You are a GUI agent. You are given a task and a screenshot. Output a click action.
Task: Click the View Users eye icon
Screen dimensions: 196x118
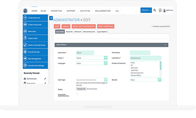(x=25, y=32)
